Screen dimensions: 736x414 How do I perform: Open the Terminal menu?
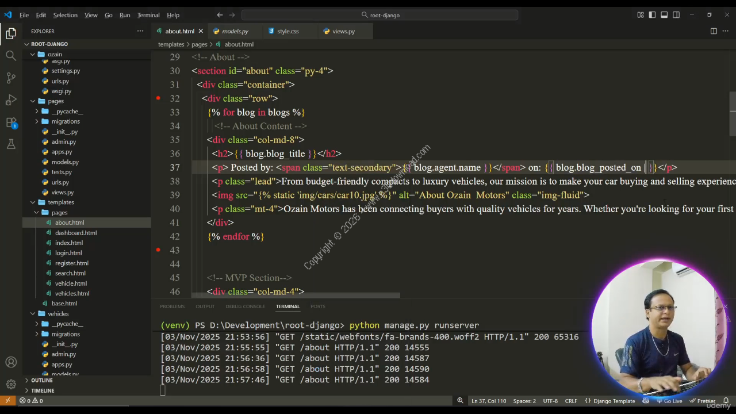pyautogui.click(x=148, y=15)
